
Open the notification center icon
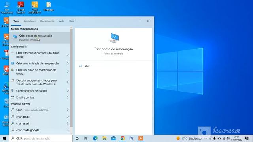pos(247,138)
